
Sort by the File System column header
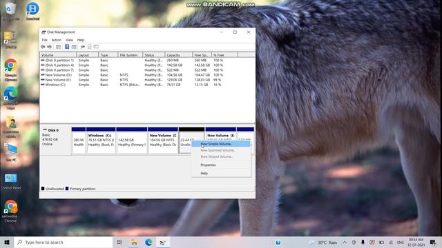pyautogui.click(x=131, y=55)
